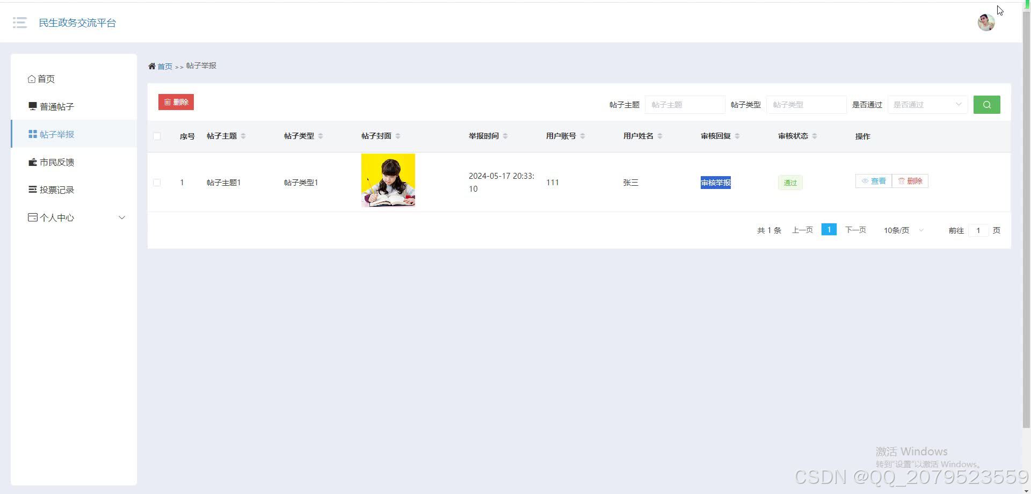Click 首页 breadcrumb link
The height and width of the screenshot is (494, 1031).
point(165,67)
